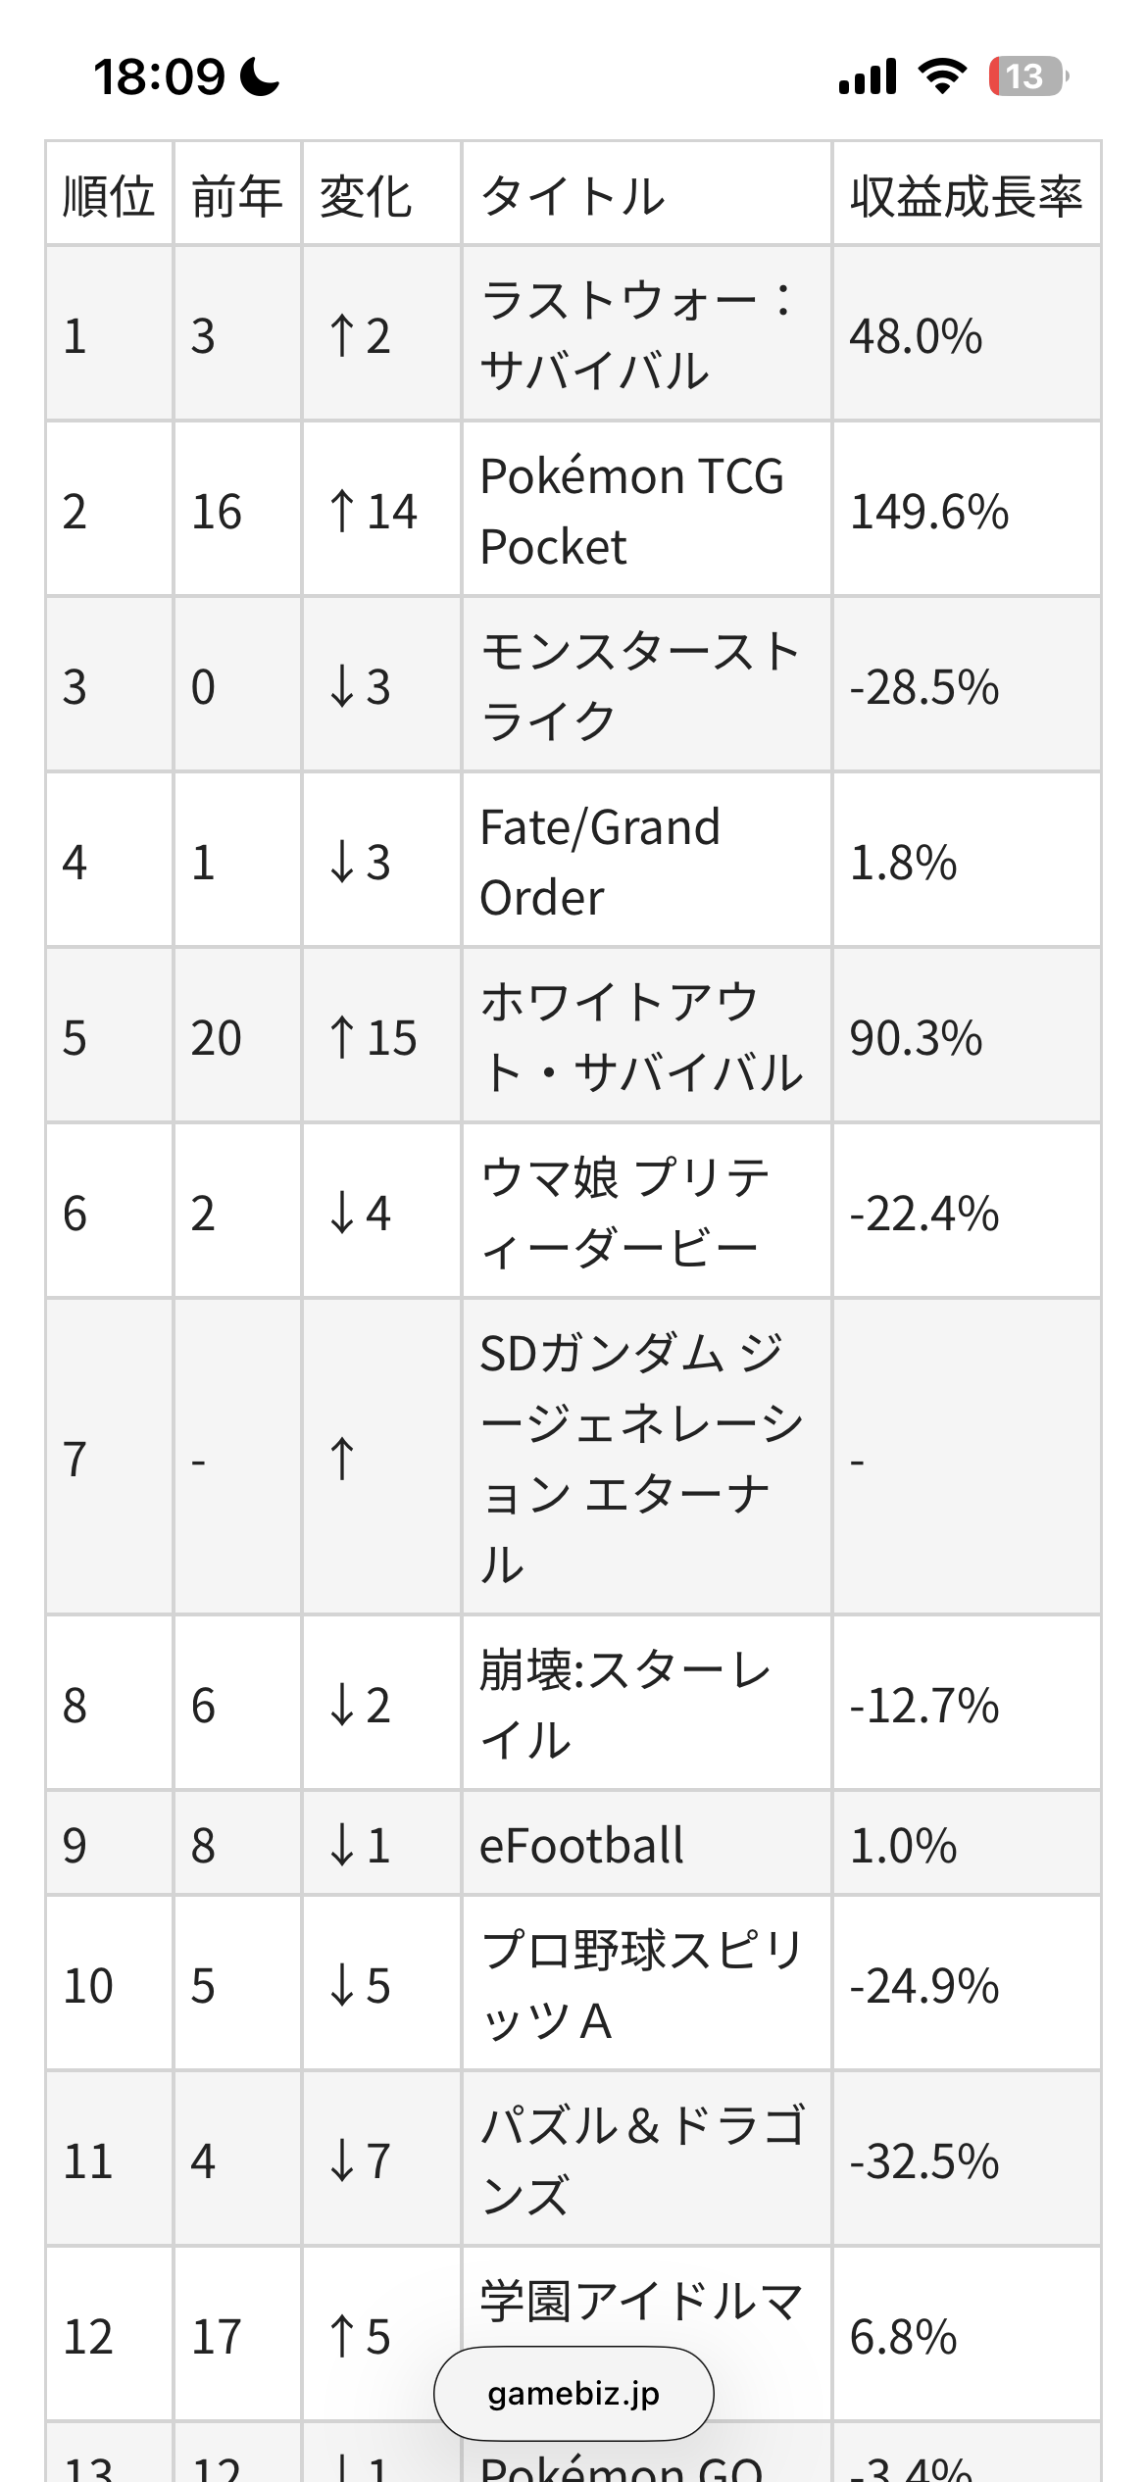Tap the gamebiz.jp address pill
1147x2482 pixels.
[573, 2393]
